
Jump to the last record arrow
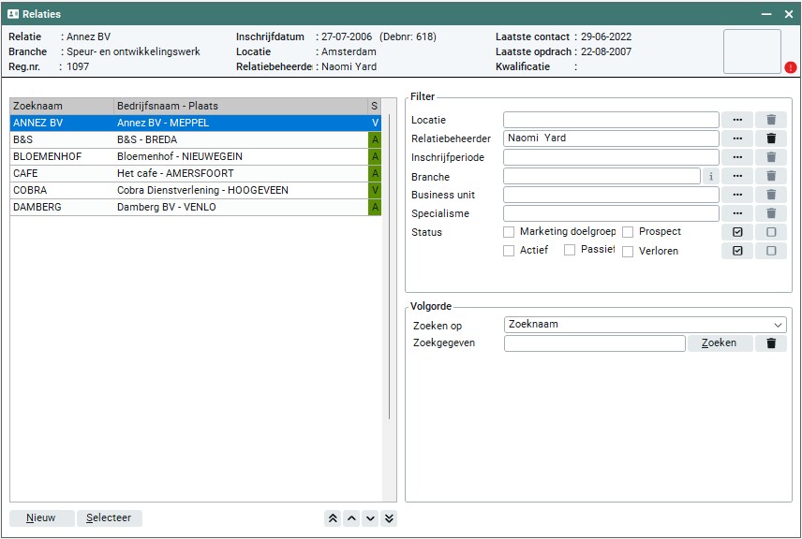(x=389, y=518)
